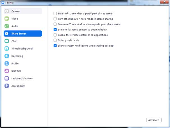The image size is (170, 128).
Task: Toggle Maximize Zoom window checkbox
Action: (55, 24)
